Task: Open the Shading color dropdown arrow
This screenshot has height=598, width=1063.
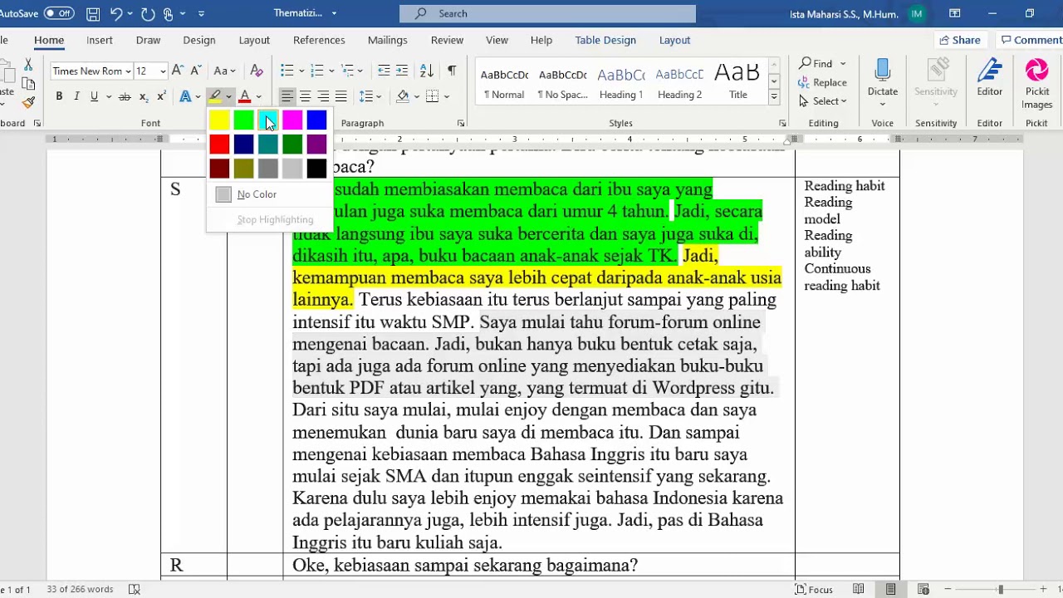Action: tap(418, 97)
